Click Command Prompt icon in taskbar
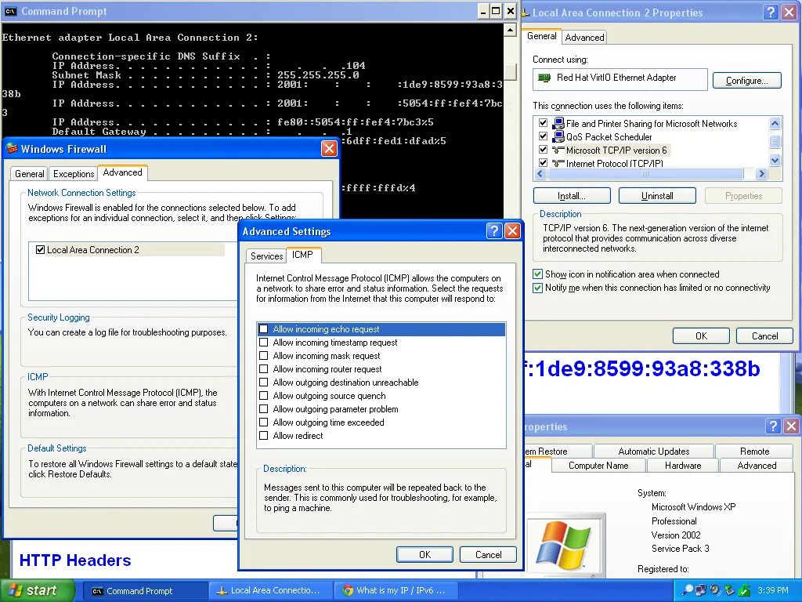Screen dimensions: 802x602 (x=97, y=591)
